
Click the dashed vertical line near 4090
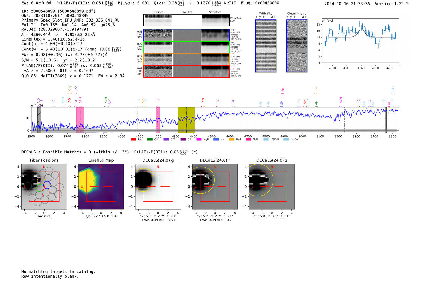coord(137,120)
